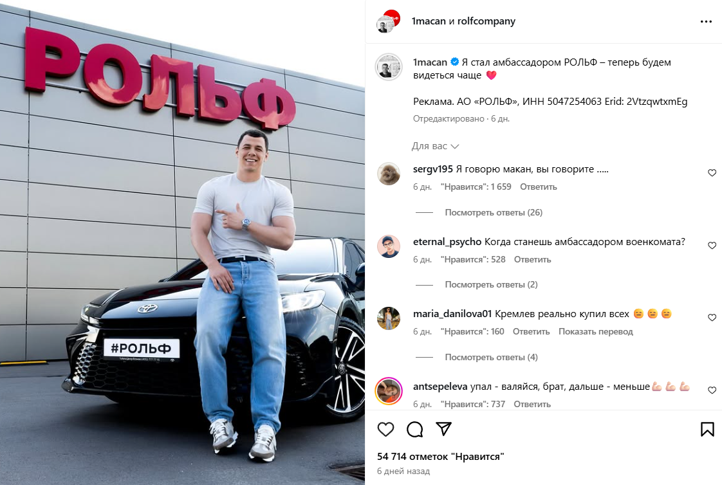Open the 54 714 likes list
The image size is (722, 485).
point(440,457)
